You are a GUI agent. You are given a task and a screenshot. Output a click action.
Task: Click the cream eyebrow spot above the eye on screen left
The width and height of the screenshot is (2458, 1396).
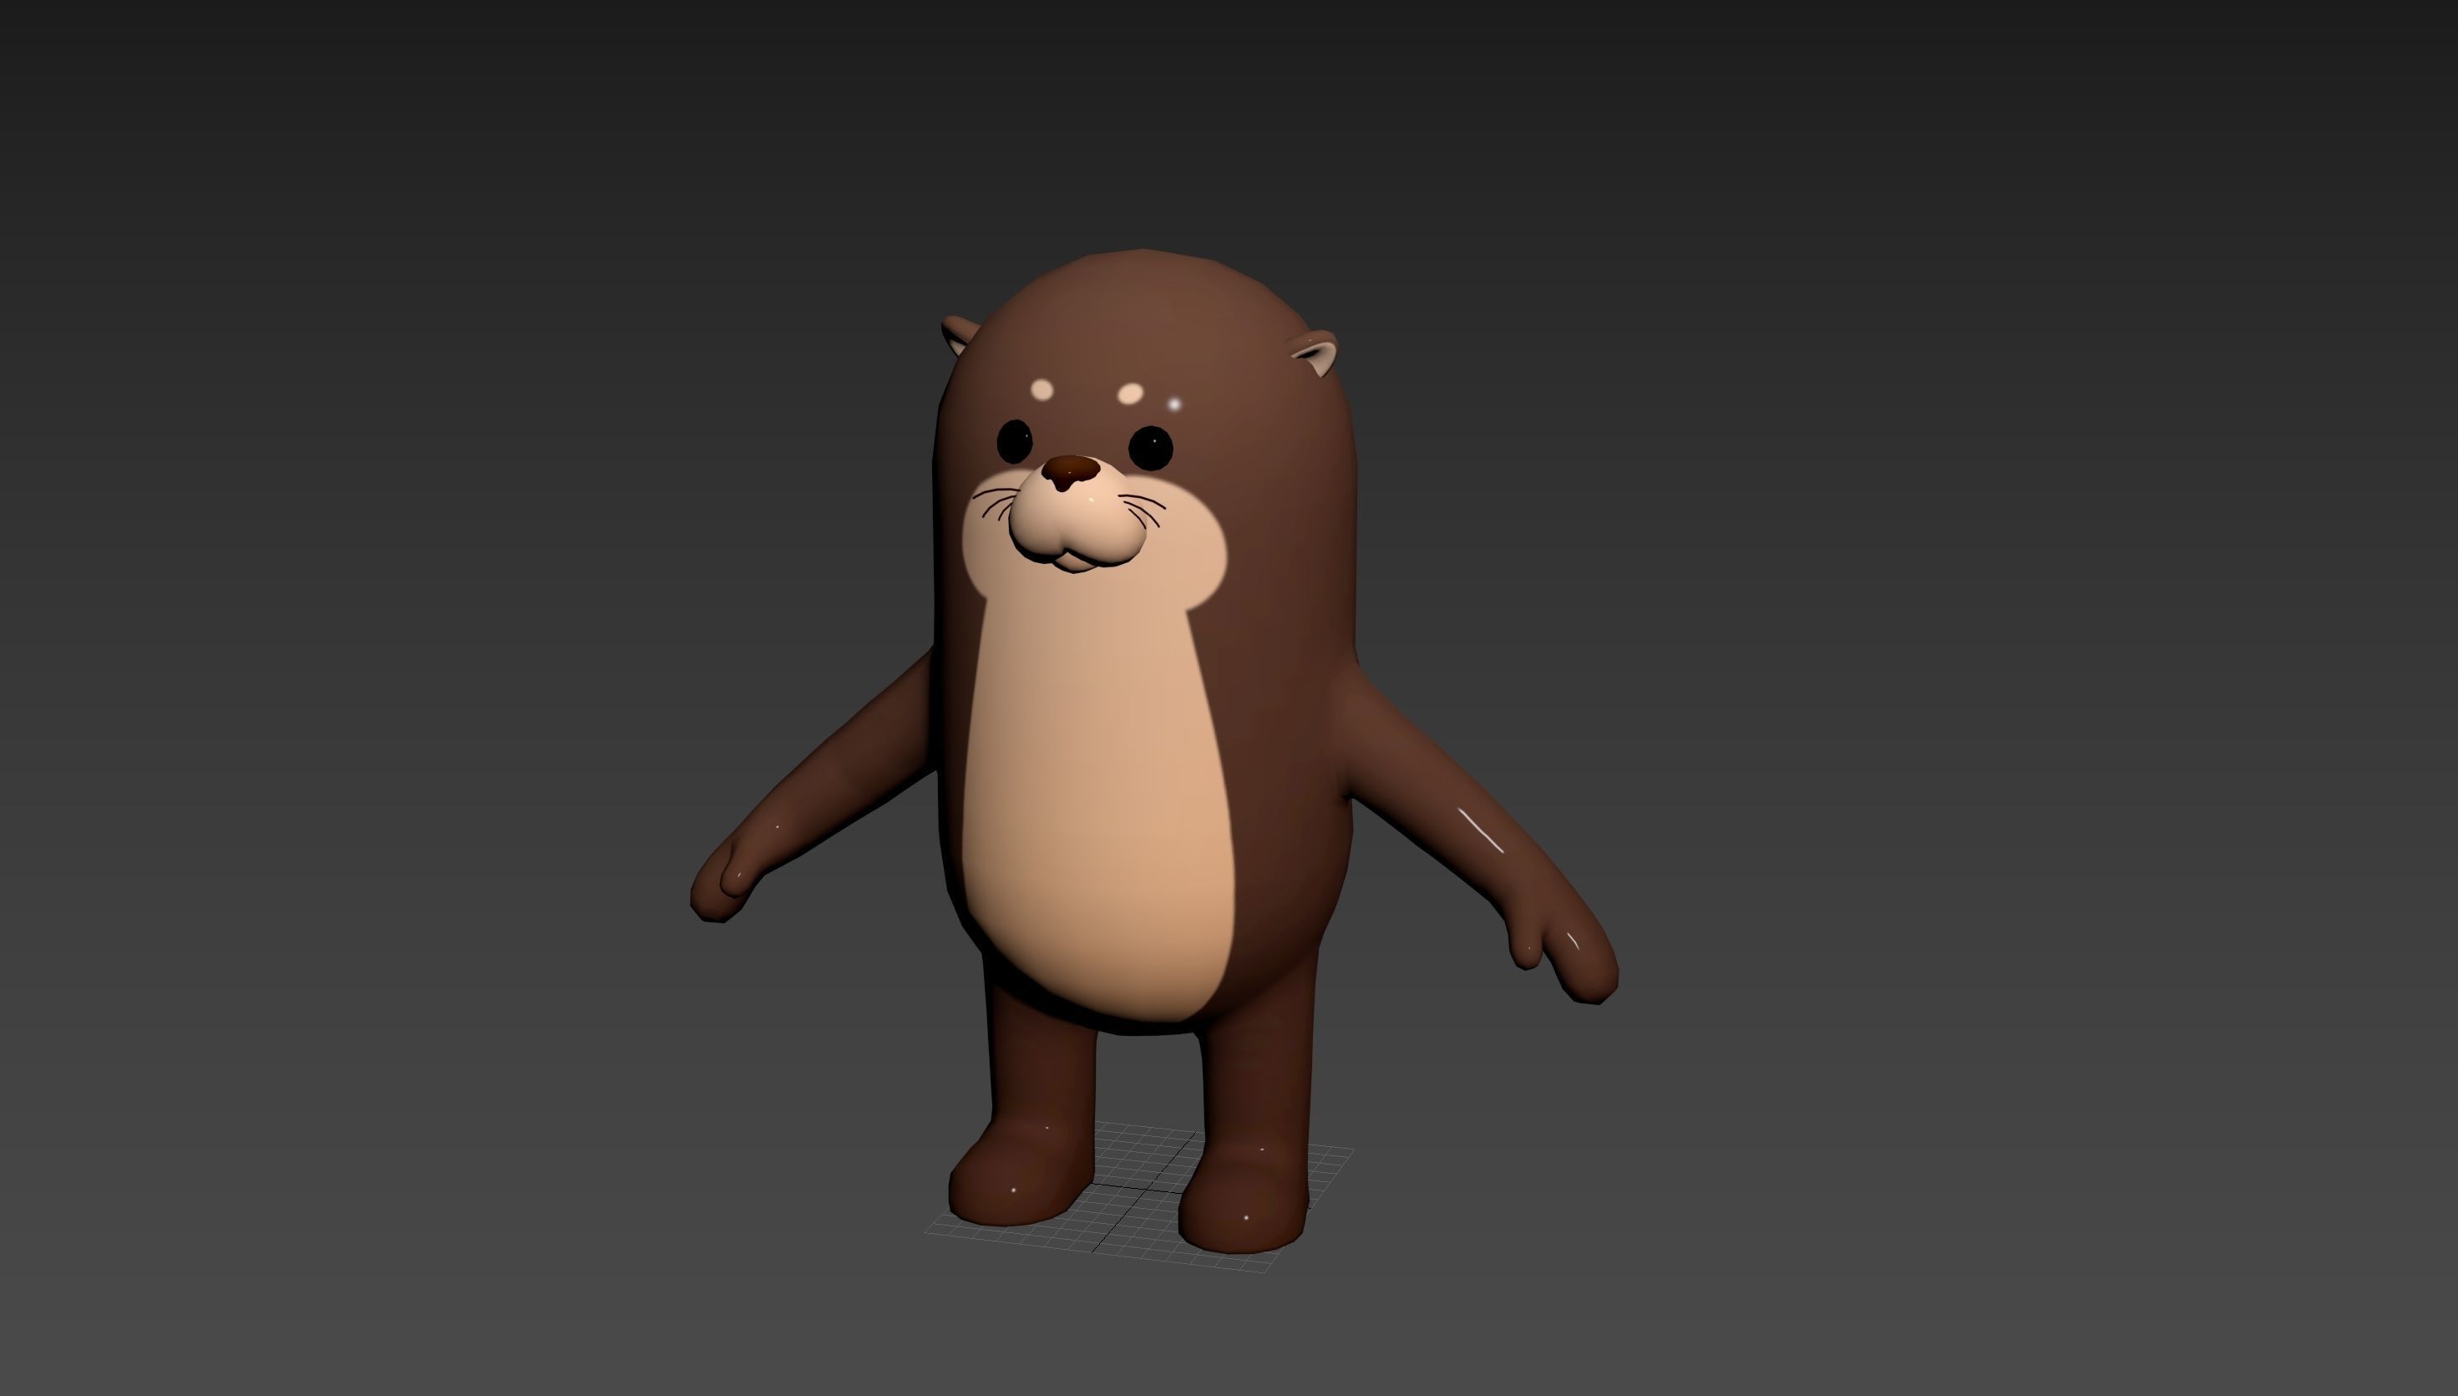tap(1041, 390)
